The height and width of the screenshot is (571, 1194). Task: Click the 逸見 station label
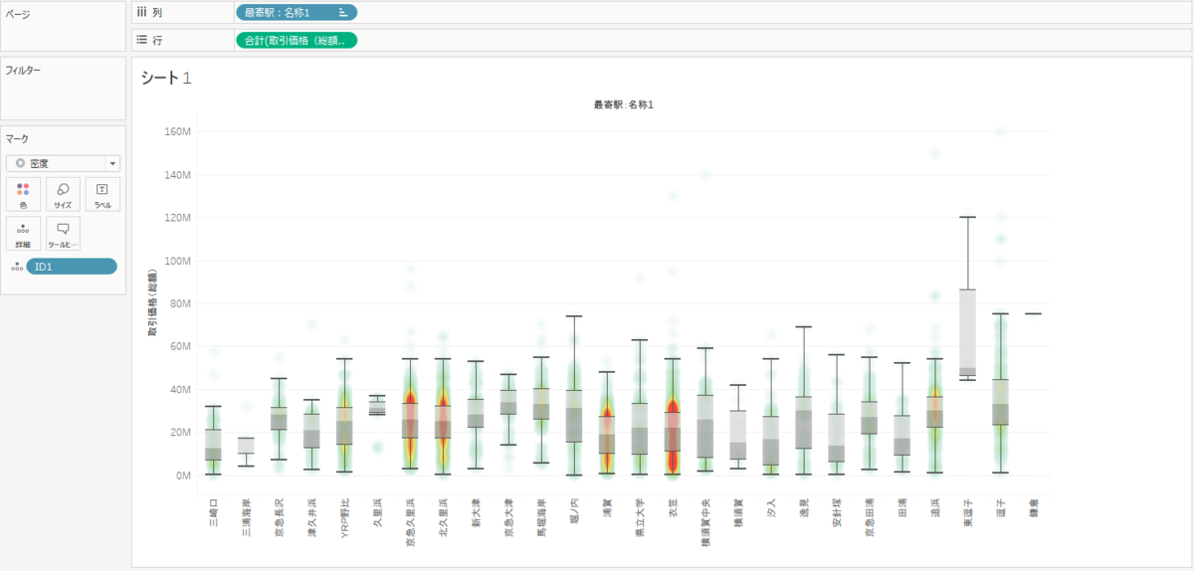[805, 508]
